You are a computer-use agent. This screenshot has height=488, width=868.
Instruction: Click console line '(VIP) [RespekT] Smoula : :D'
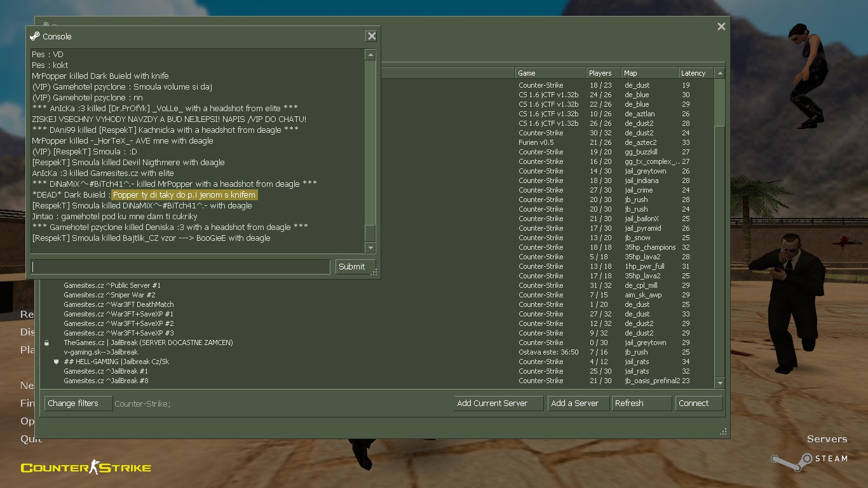coord(85,152)
